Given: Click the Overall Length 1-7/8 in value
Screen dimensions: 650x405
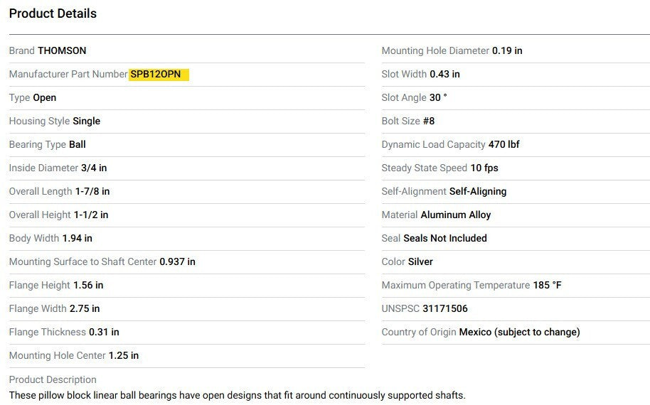Looking at the screenshot, I should [x=92, y=192].
